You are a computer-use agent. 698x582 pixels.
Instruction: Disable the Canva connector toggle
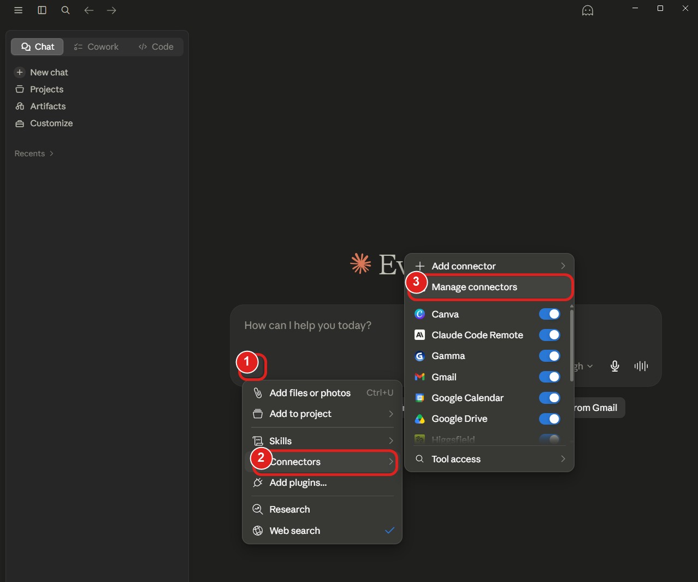point(549,314)
